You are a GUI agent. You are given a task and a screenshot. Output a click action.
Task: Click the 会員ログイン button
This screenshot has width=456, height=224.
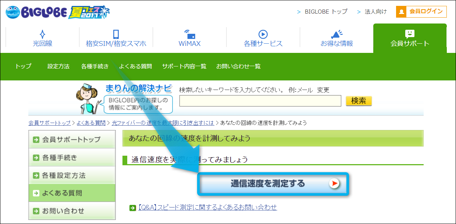click(421, 12)
